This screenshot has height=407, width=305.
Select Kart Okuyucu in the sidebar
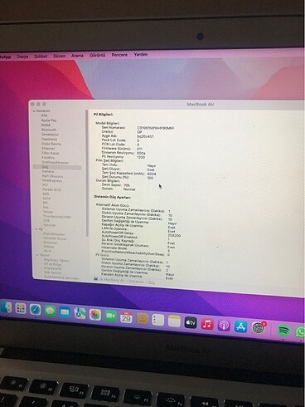tap(52, 176)
